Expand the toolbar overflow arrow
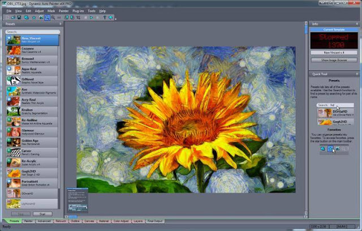Screen dimensions: 362x231 tap(115, 19)
